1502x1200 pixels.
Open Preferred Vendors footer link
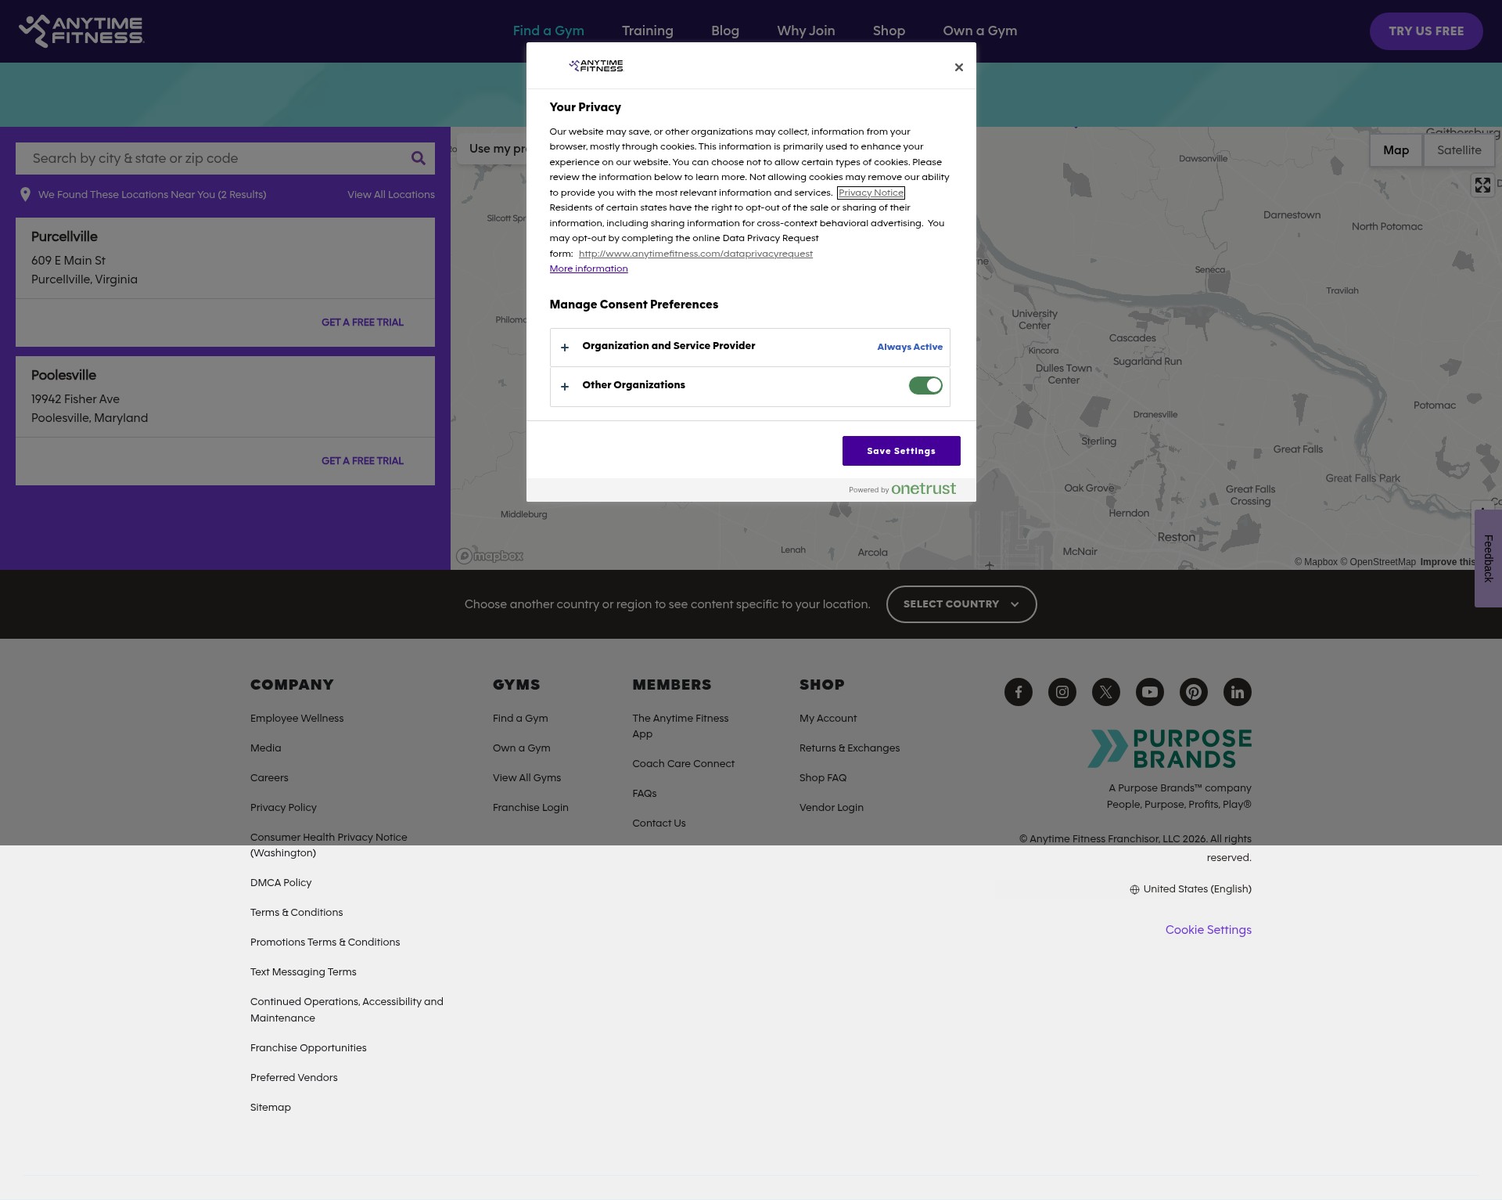[293, 1078]
